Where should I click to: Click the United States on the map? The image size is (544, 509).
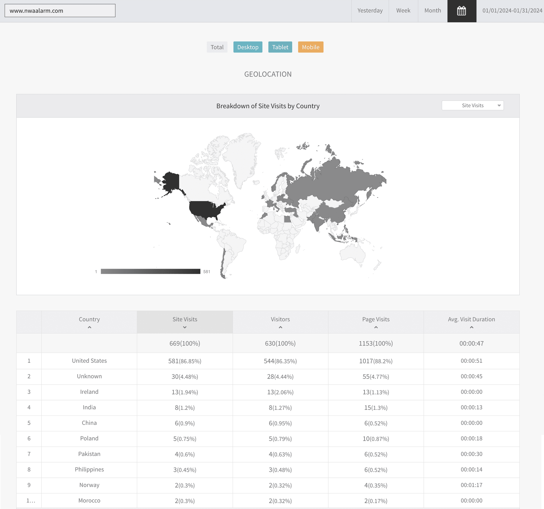(x=205, y=209)
